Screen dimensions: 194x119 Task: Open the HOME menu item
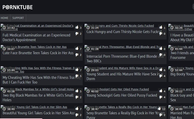coord(5,18)
